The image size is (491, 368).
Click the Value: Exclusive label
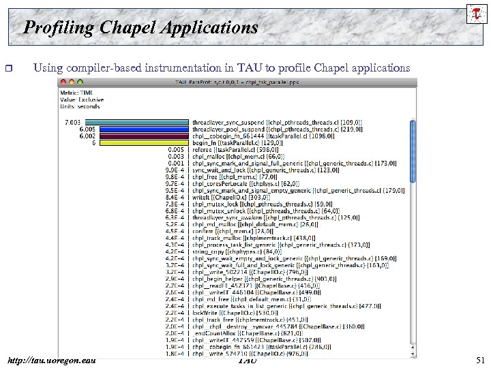pyautogui.click(x=82, y=99)
